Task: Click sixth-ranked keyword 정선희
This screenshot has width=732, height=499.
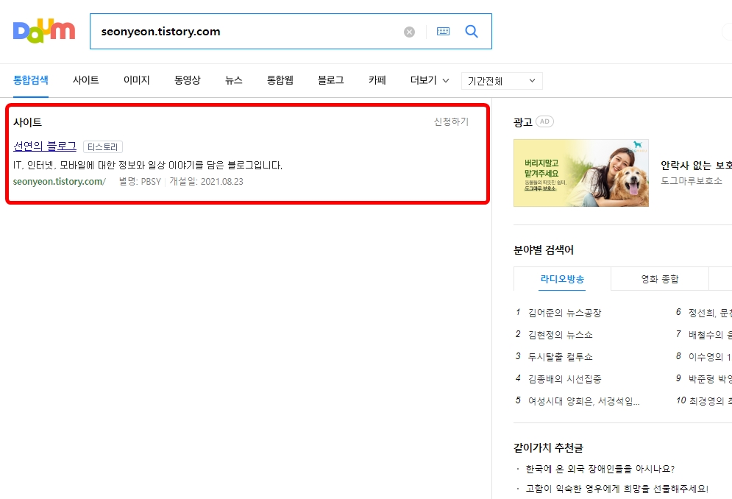Action: pyautogui.click(x=710, y=313)
